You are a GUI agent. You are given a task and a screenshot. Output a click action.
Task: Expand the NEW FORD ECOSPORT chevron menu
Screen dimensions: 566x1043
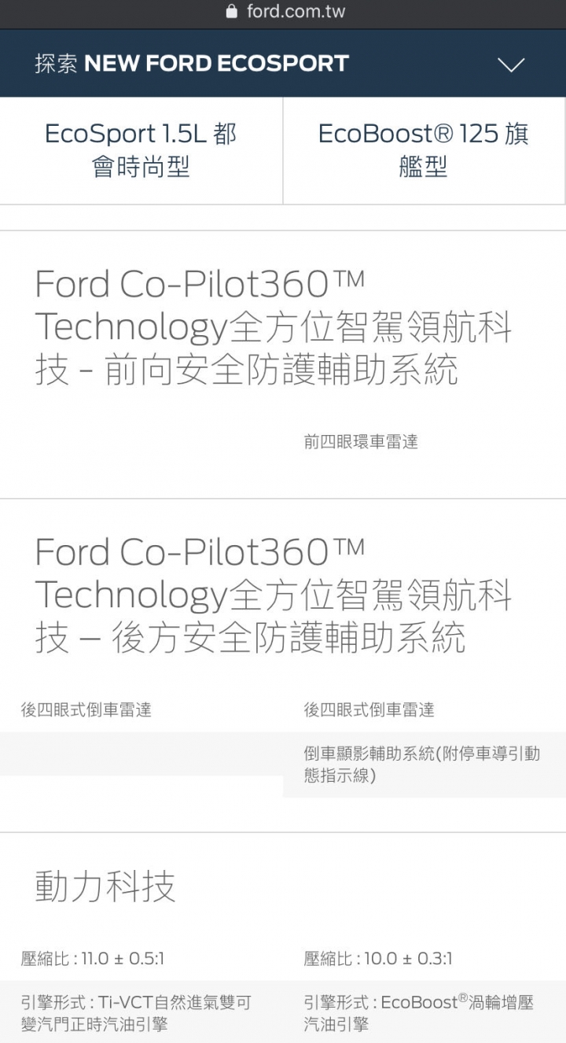point(511,64)
